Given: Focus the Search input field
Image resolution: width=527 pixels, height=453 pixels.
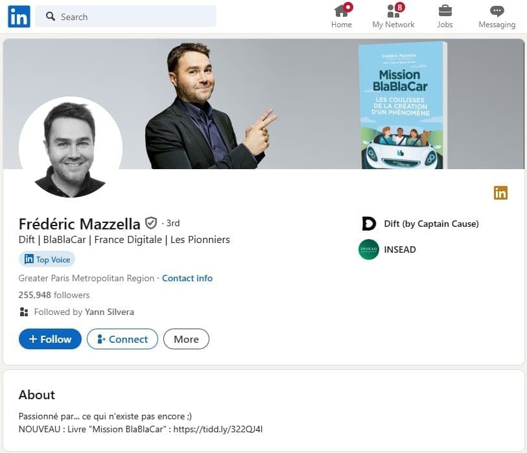Looking at the screenshot, I should [x=126, y=16].
